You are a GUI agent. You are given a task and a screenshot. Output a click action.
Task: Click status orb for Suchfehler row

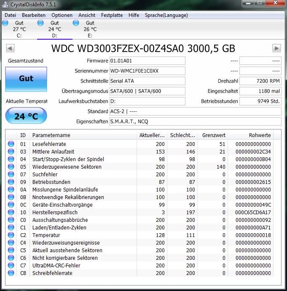click(x=11, y=174)
